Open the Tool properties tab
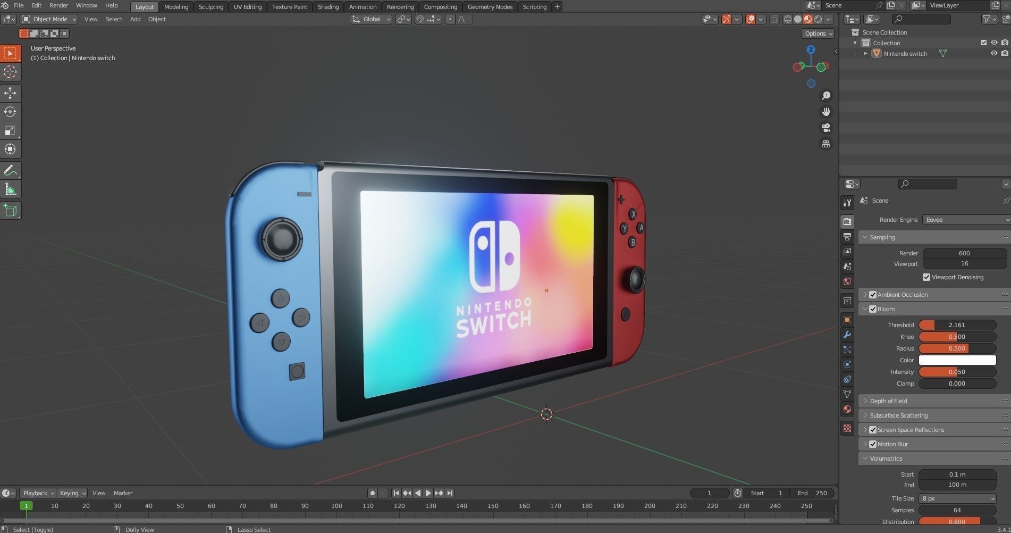The image size is (1011, 533). point(847,202)
